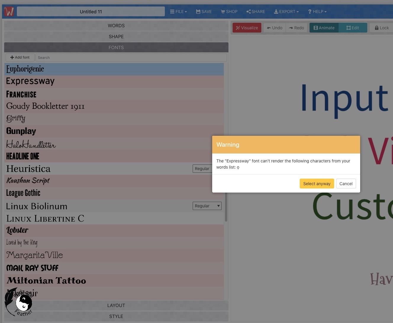
Task: Click the Visualize button
Action: [x=247, y=28]
